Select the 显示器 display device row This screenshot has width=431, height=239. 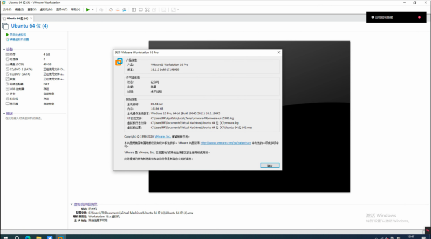pyautogui.click(x=35, y=104)
